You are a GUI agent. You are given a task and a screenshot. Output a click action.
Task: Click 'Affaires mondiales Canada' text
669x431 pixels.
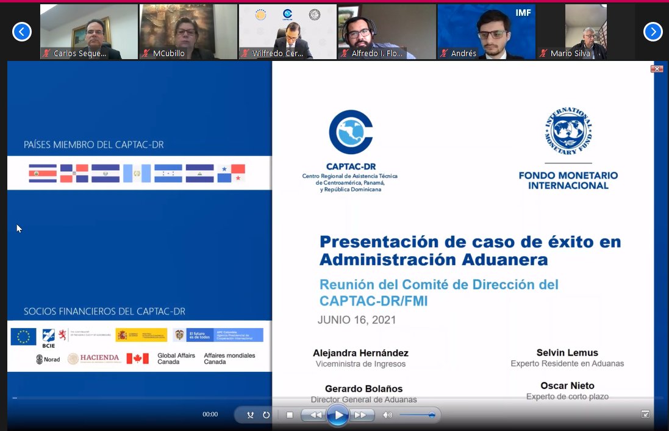pyautogui.click(x=229, y=358)
